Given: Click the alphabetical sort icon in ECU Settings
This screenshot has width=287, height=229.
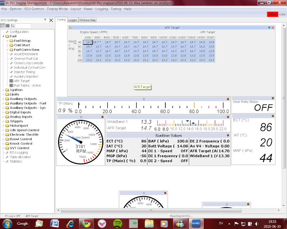Looking at the screenshot, I should [13, 25].
